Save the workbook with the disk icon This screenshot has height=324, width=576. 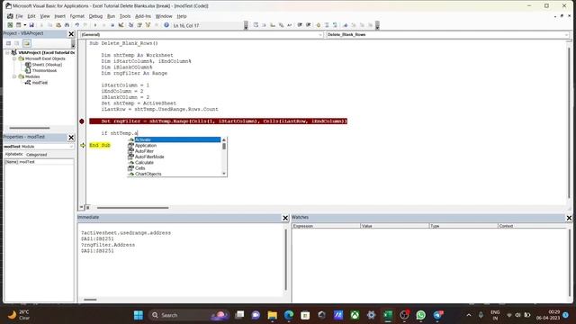tap(31, 25)
